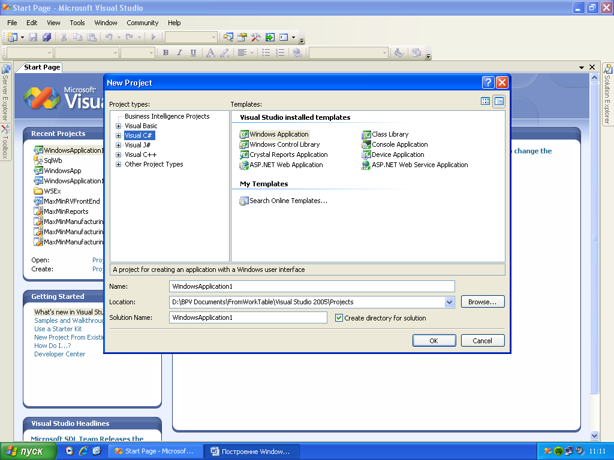
Task: Select the ASP.NET Web Service Application template
Action: [x=415, y=165]
